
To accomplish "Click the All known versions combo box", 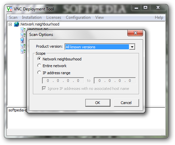I will click(x=100, y=47).
